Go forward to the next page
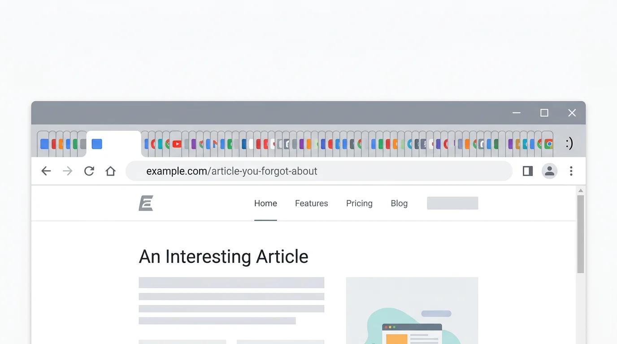Image resolution: width=617 pixels, height=344 pixels. 67,171
